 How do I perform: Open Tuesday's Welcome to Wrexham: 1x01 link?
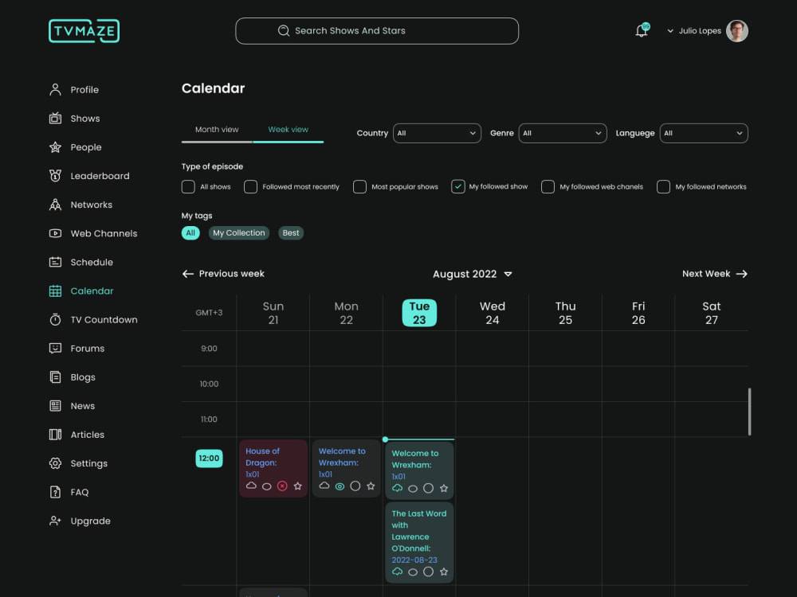(414, 465)
